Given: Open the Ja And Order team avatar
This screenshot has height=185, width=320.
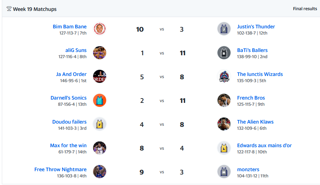Looking at the screenshot, I should [100, 76].
